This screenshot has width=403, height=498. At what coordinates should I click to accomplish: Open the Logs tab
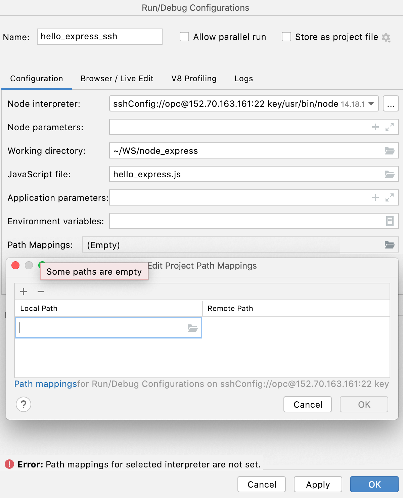tap(243, 79)
